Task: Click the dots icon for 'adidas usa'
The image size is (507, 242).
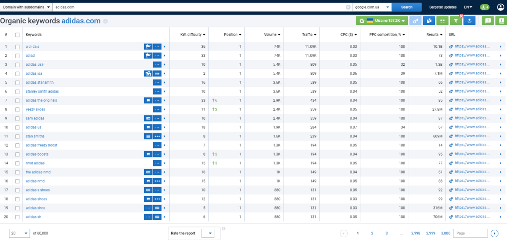Action: [157, 64]
